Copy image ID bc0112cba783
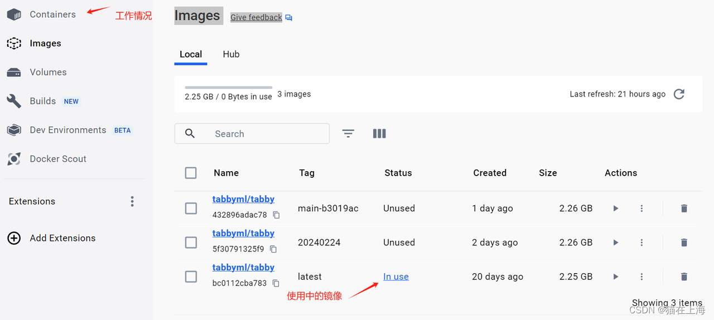 276,283
